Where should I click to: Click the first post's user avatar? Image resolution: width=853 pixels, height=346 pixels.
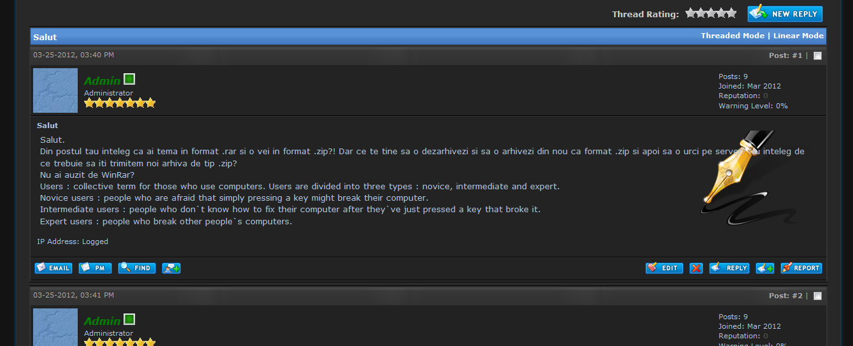[55, 90]
